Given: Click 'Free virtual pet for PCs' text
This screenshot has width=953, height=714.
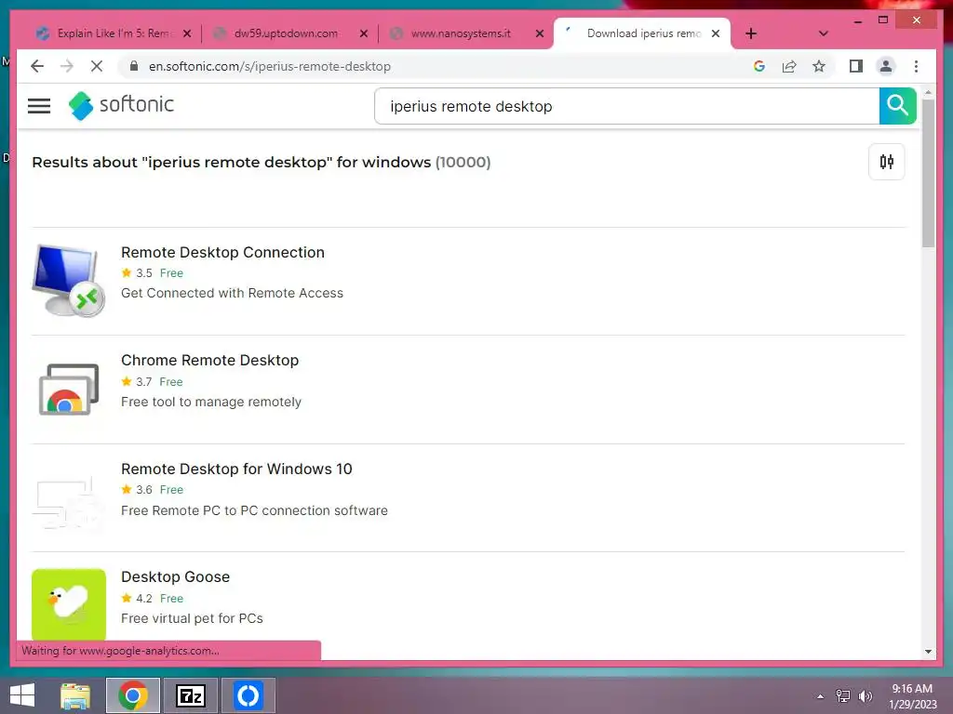Looking at the screenshot, I should coord(192,618).
